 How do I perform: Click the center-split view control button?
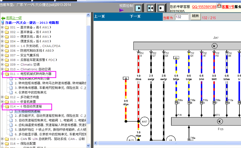point(151,8)
